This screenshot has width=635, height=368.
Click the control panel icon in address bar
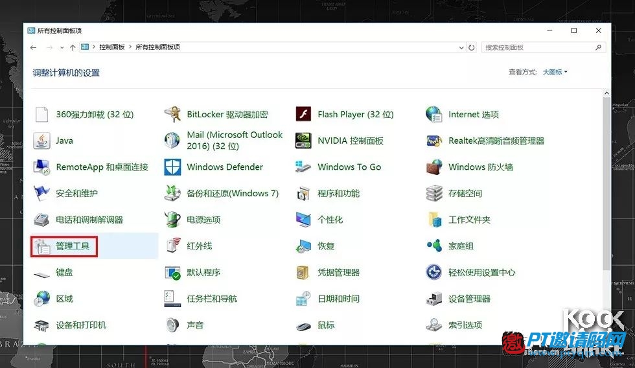(x=85, y=47)
